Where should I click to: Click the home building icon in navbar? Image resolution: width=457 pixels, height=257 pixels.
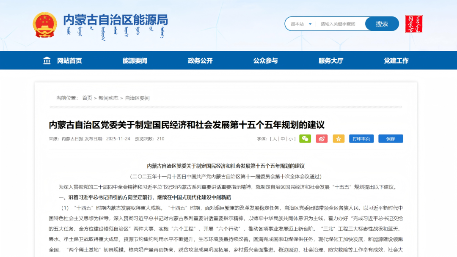[x=47, y=60]
